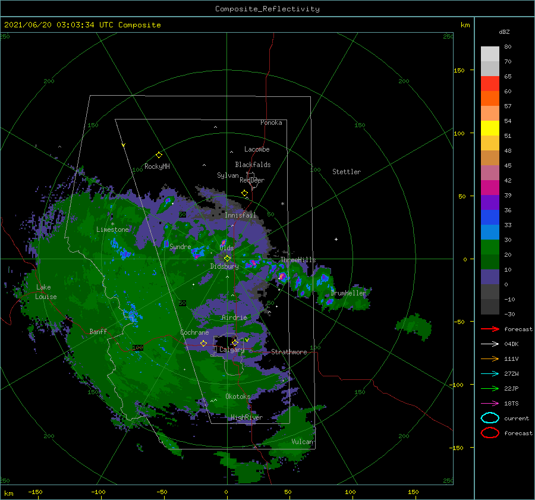Click the Olds town label
This screenshot has width=535, height=500.
[x=226, y=248]
